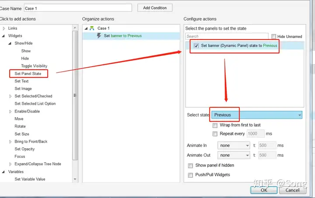
Task: Add the Rotate action
Action: (20, 126)
